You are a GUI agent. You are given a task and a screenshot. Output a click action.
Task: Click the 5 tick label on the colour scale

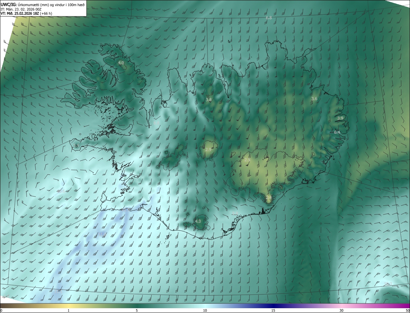pyautogui.click(x=137, y=310)
